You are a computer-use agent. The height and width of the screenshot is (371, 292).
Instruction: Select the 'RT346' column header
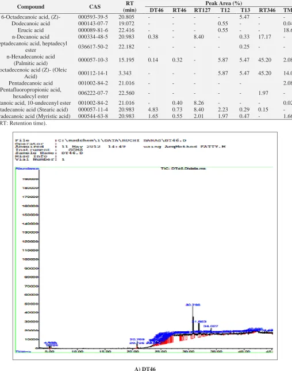pos(267,10)
